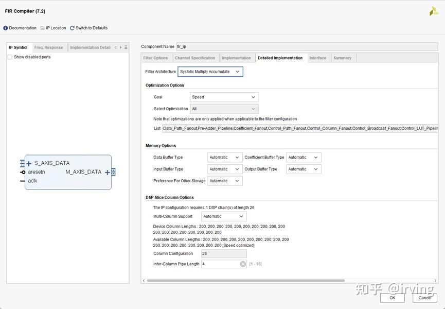Clear the Inter-Column Pipe Length field icon

(243, 264)
